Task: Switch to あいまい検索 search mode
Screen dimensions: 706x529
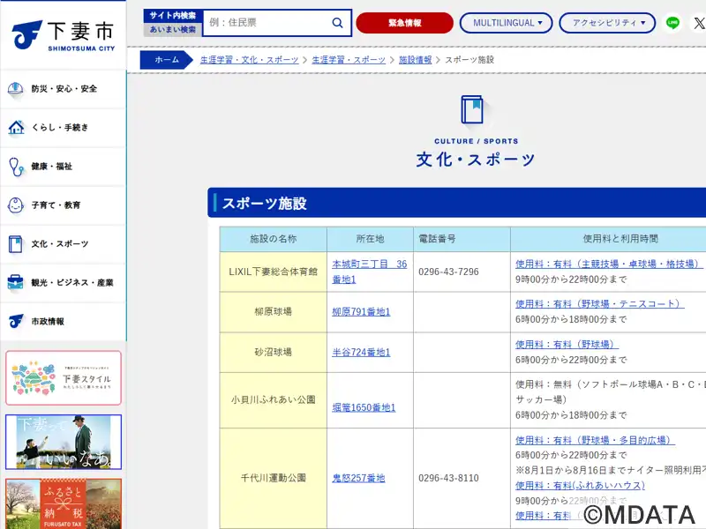Action: (x=173, y=29)
